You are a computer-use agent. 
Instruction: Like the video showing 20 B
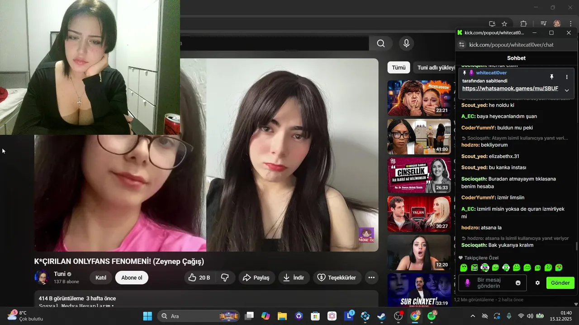pos(200,278)
